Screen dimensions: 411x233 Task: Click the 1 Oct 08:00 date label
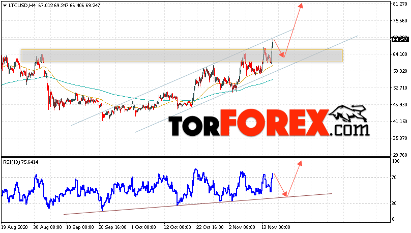[143, 227]
